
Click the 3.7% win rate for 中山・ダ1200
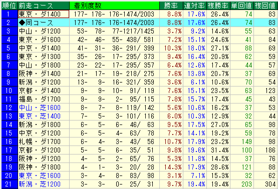point(171,31)
